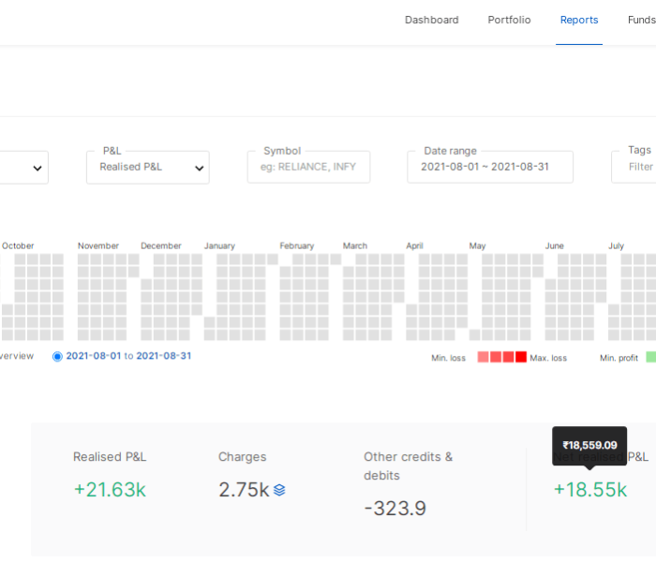This screenshot has width=656, height=562.
Task: Click the Charges amount 2.75k
Action: point(244,489)
